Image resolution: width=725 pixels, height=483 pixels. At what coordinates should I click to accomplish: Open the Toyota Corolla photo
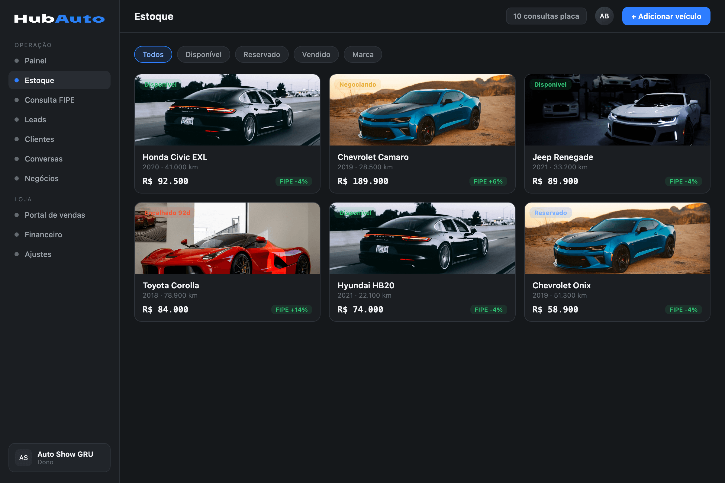pos(227,238)
